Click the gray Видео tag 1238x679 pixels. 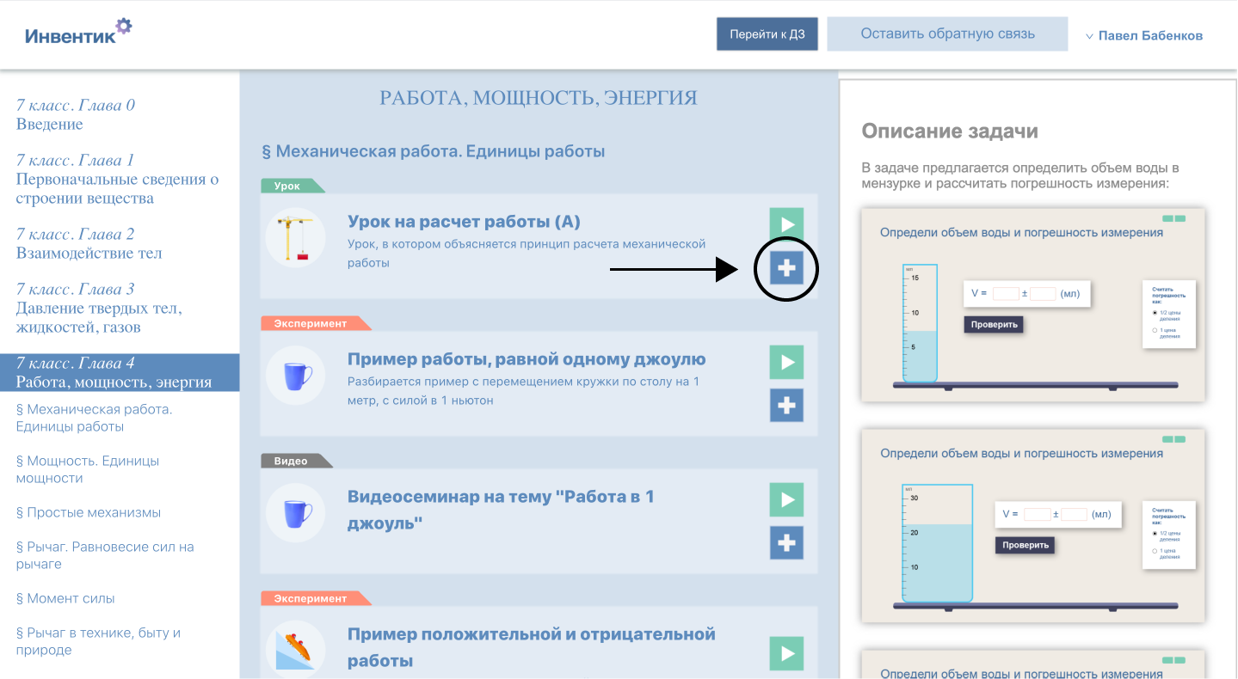coord(295,461)
